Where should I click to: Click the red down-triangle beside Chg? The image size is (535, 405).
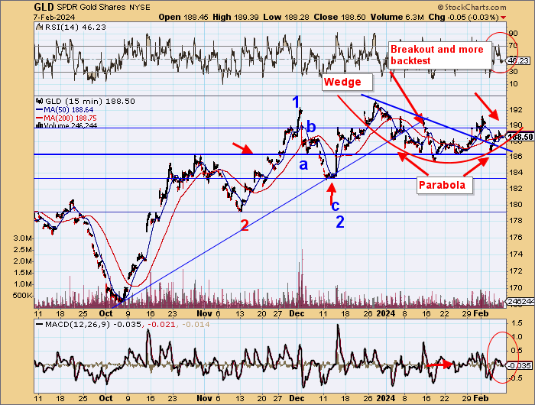(x=504, y=18)
